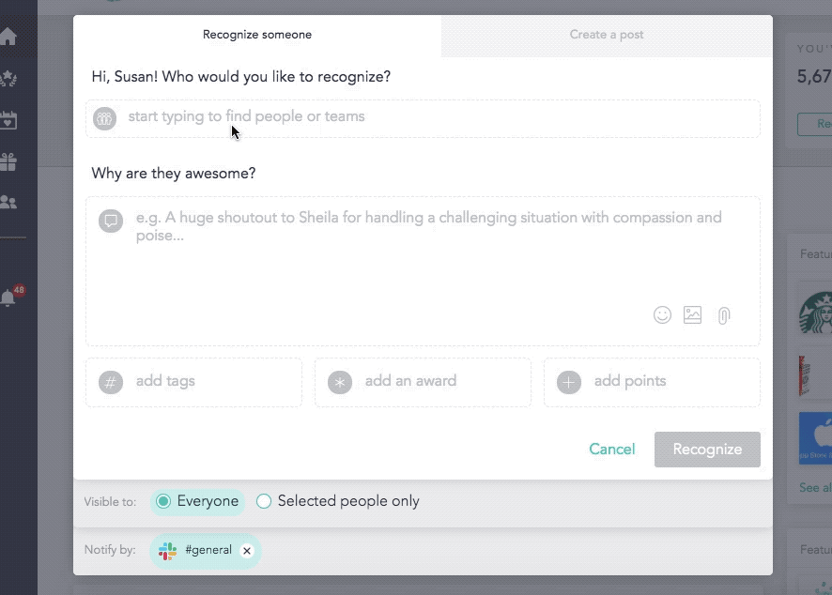
Task: Open the add an award selector
Action: 423,382
